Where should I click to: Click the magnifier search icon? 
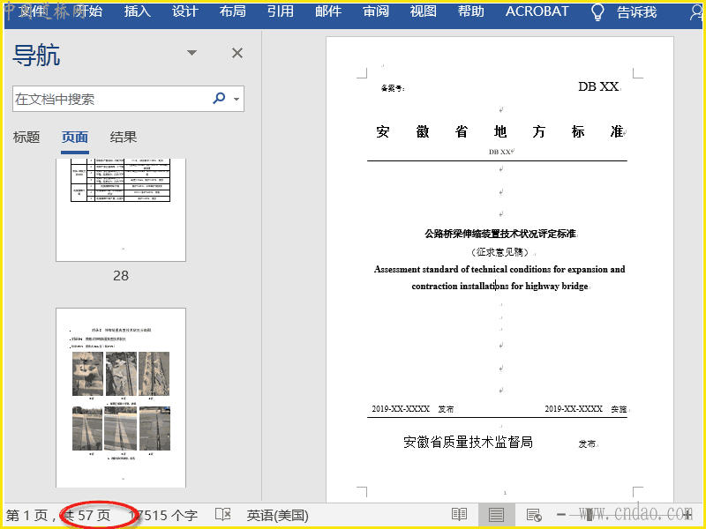[219, 98]
